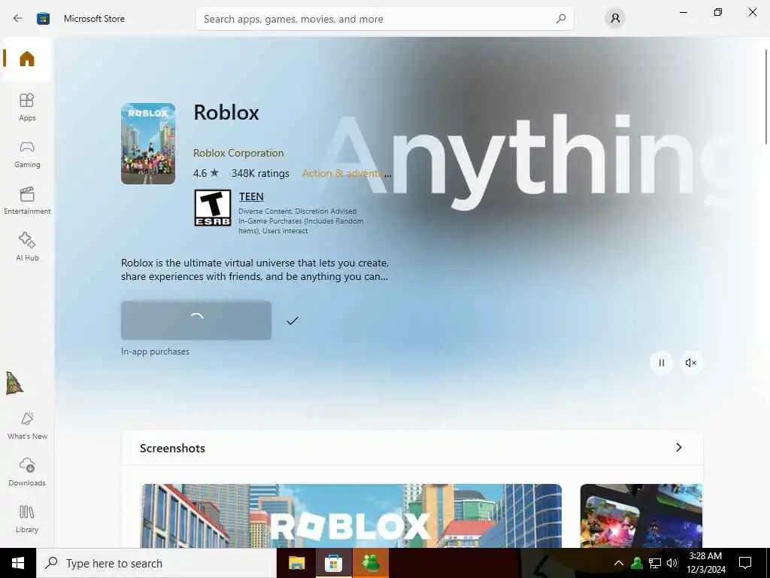Open the Home section in the sidebar
The height and width of the screenshot is (578, 770).
pos(27,59)
